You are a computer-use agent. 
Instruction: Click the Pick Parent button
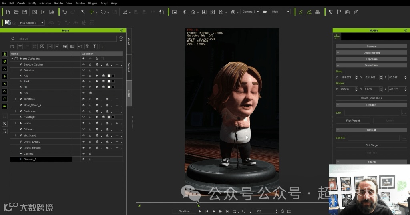pos(353,121)
